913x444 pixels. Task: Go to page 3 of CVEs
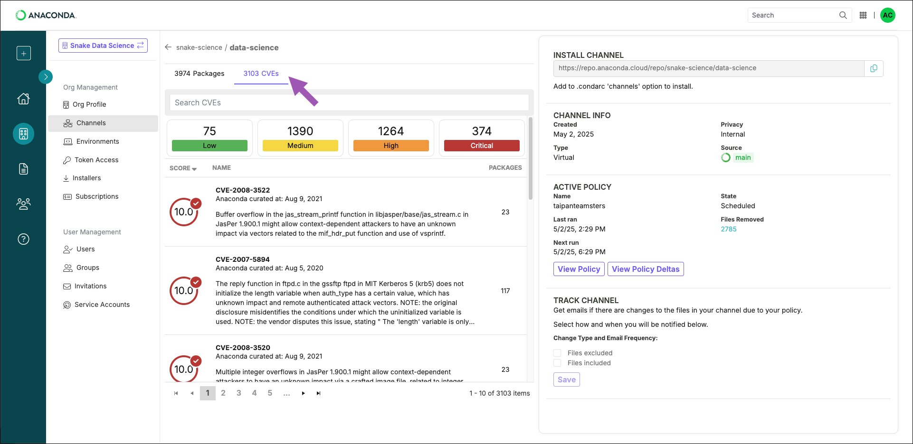click(239, 393)
